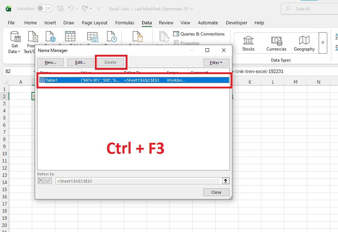Click the collapse dialog arrow icon
This screenshot has width=338, height=232.
click(x=226, y=181)
